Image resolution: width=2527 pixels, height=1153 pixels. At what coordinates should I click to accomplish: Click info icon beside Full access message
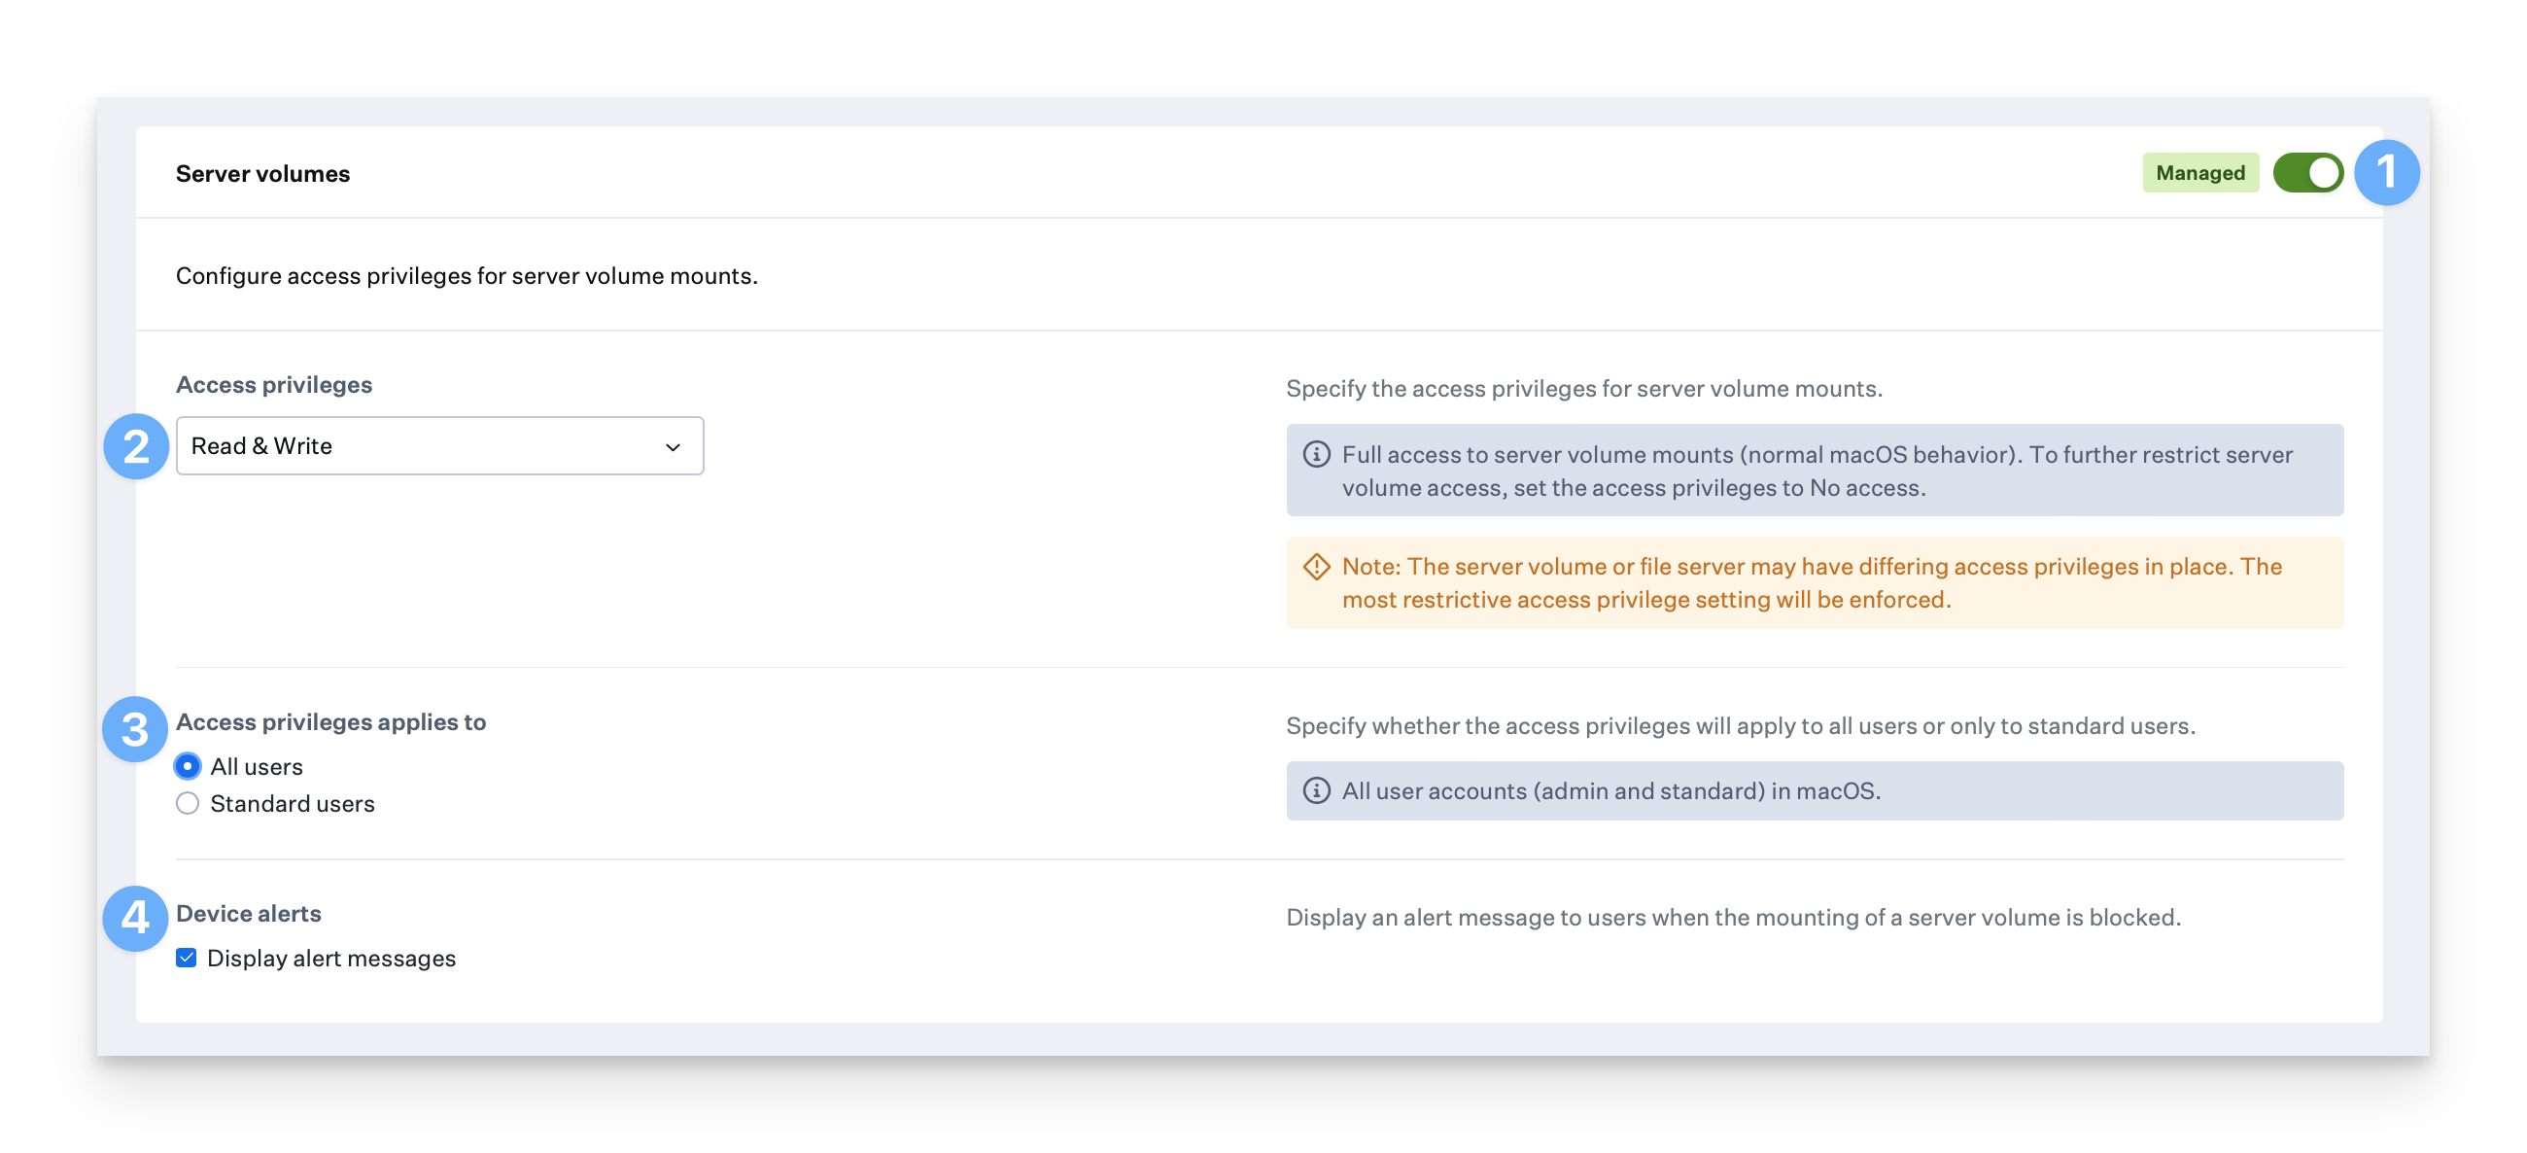(x=1315, y=454)
